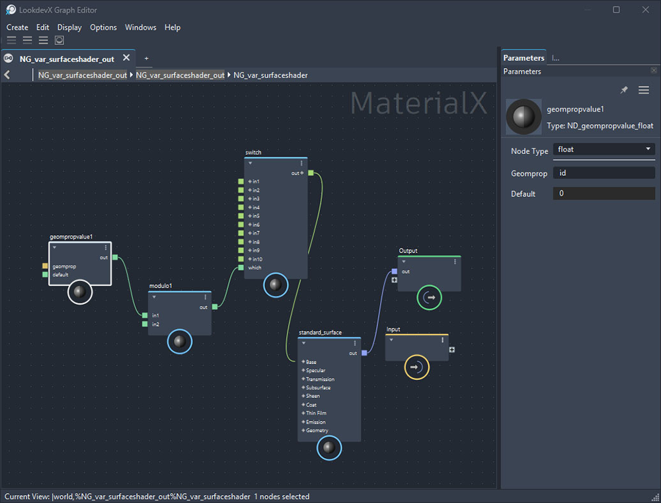Go to second NG_var_surfaceshader_out breadcrumb
The height and width of the screenshot is (503, 661).
180,75
